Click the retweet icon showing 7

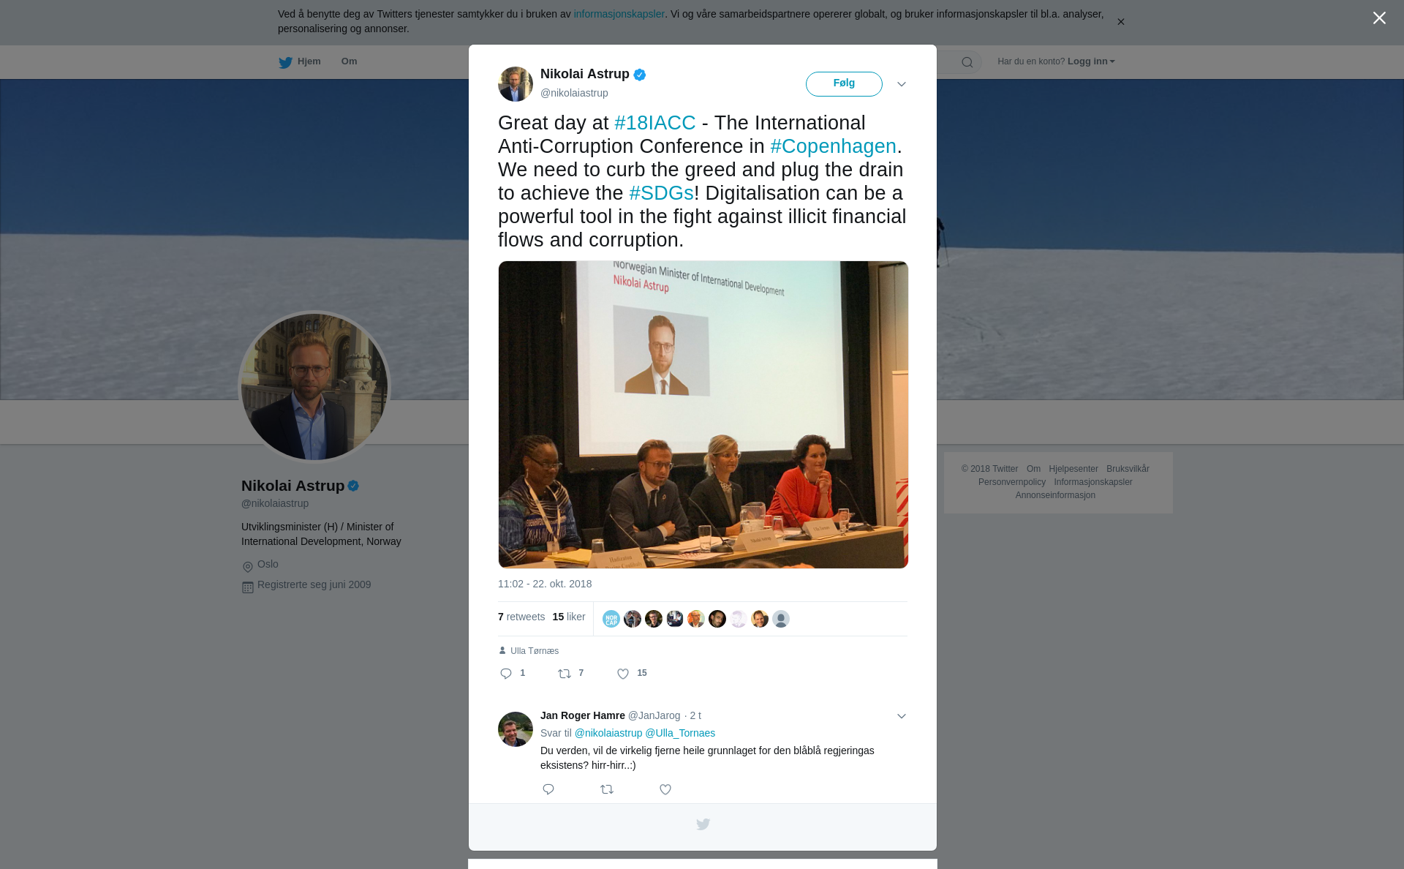[x=565, y=674]
